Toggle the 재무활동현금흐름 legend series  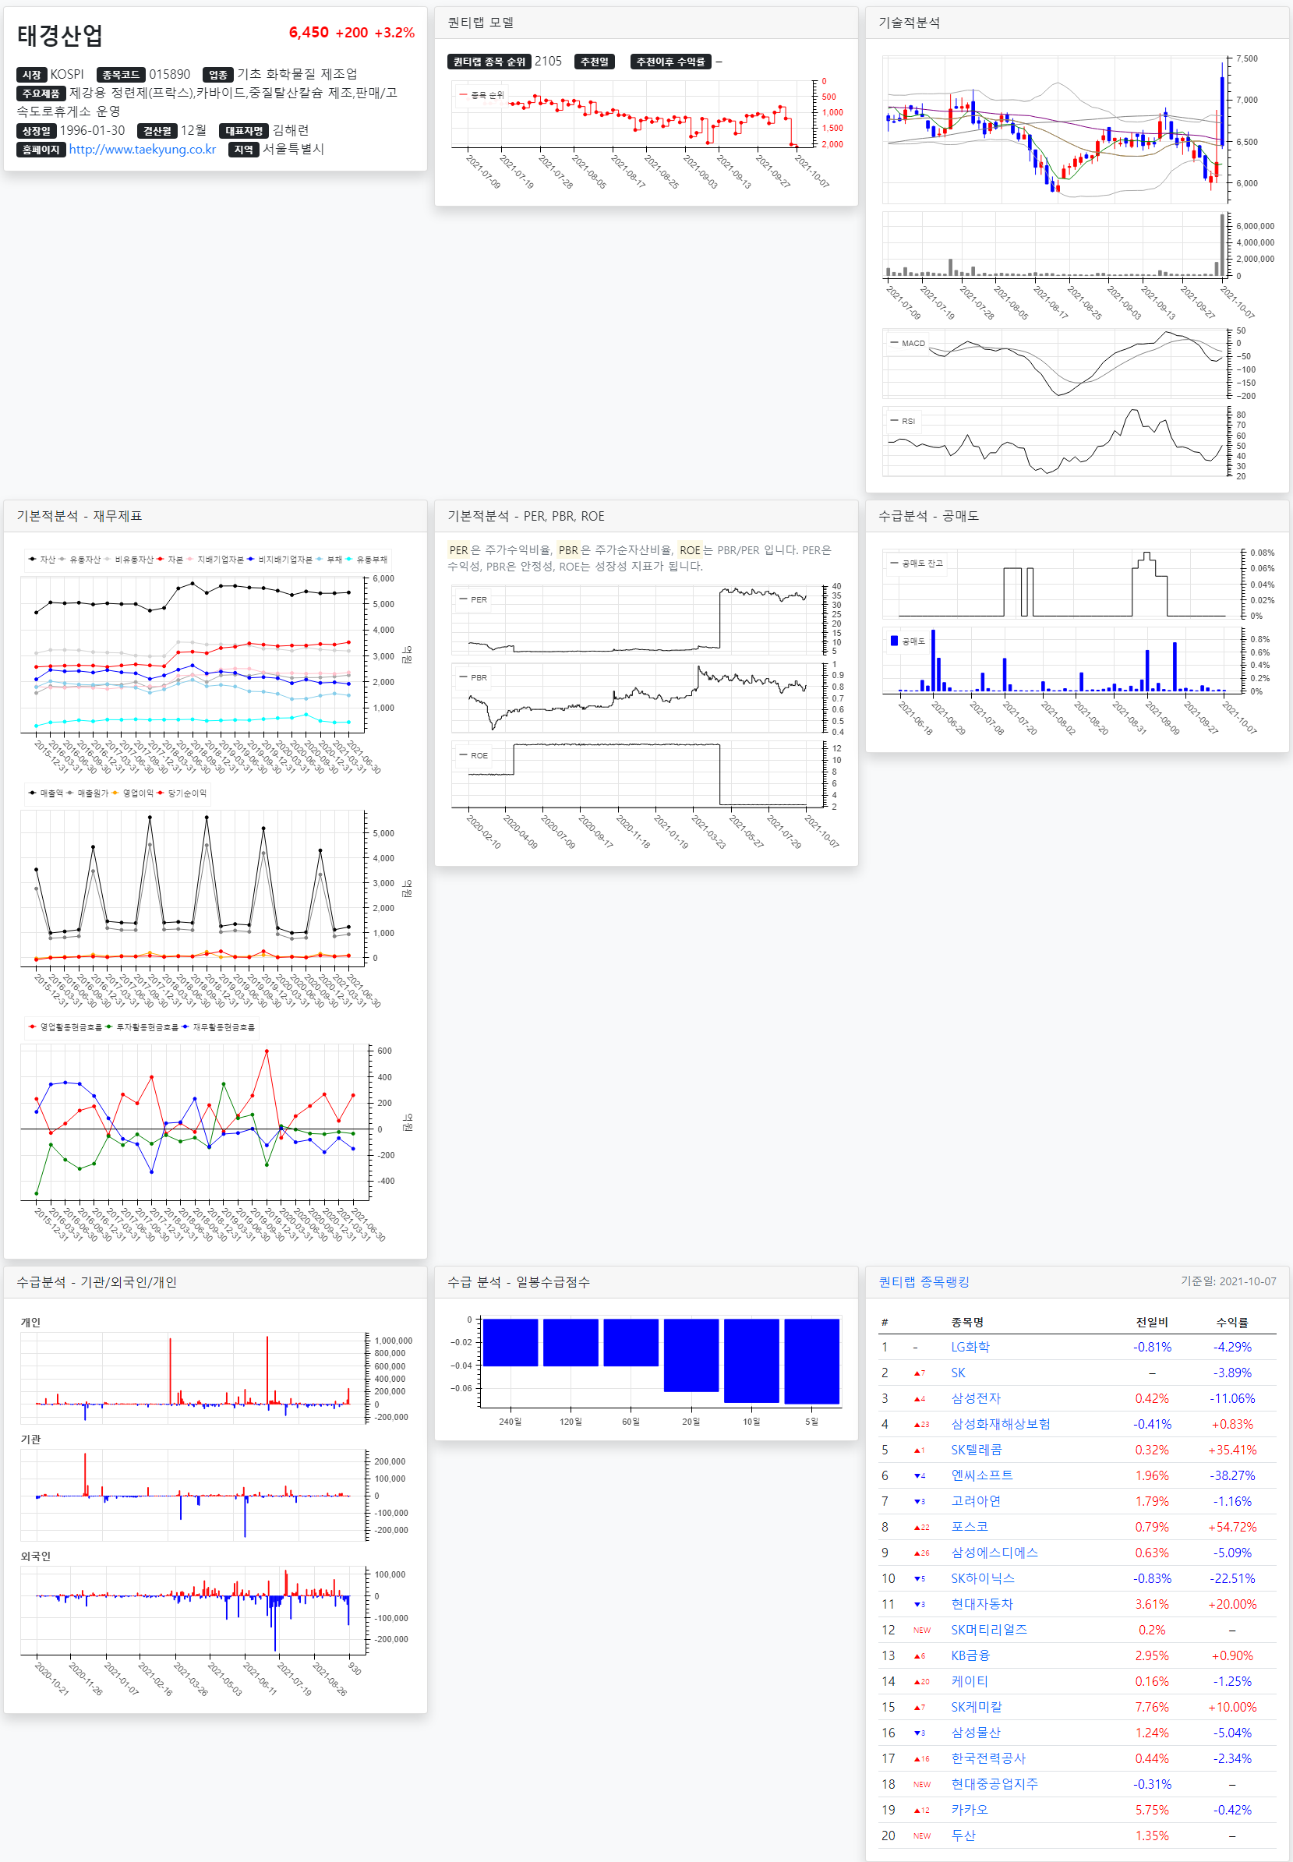(218, 1027)
